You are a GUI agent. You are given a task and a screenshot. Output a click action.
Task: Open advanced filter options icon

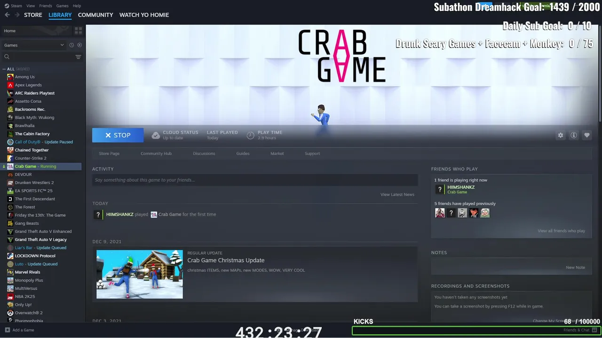point(78,57)
